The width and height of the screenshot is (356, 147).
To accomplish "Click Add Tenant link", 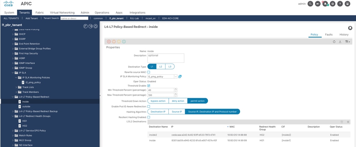I will [31, 18].
